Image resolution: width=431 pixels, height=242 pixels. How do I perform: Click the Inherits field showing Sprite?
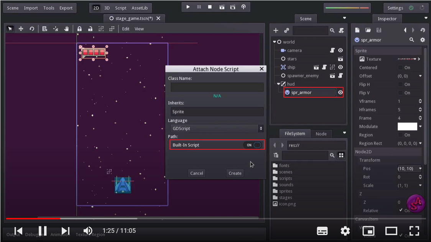point(217,111)
